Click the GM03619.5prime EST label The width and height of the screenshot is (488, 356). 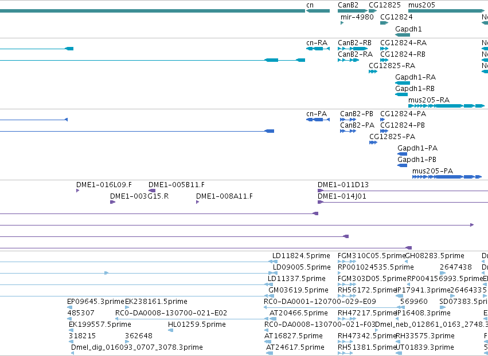pos(298,290)
